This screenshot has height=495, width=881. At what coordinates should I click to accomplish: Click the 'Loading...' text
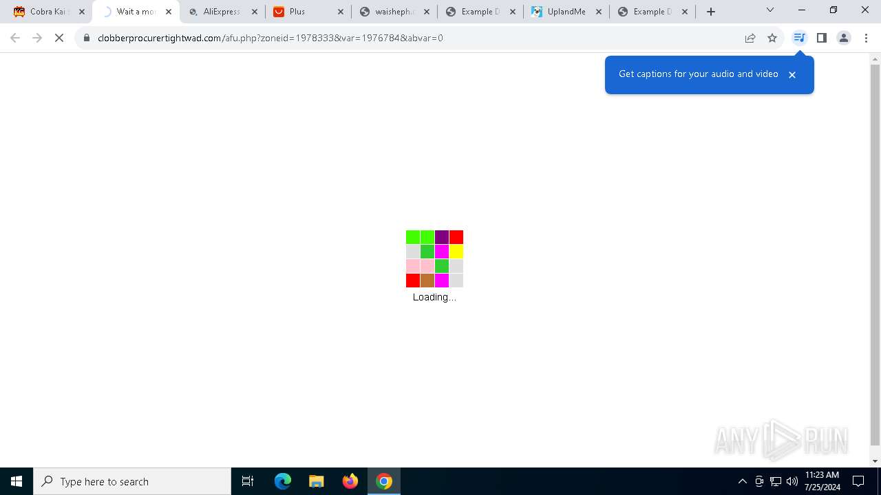[x=434, y=297]
